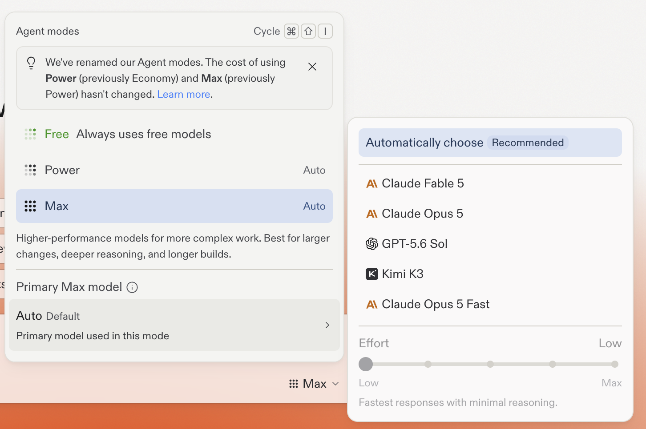Click the Anthropic logo beside Claude Fable 5
Viewport: 646px width, 429px height.
click(x=372, y=184)
